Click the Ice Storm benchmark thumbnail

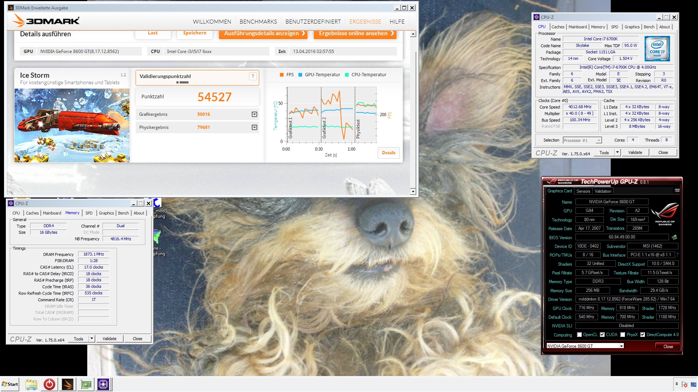click(x=72, y=125)
